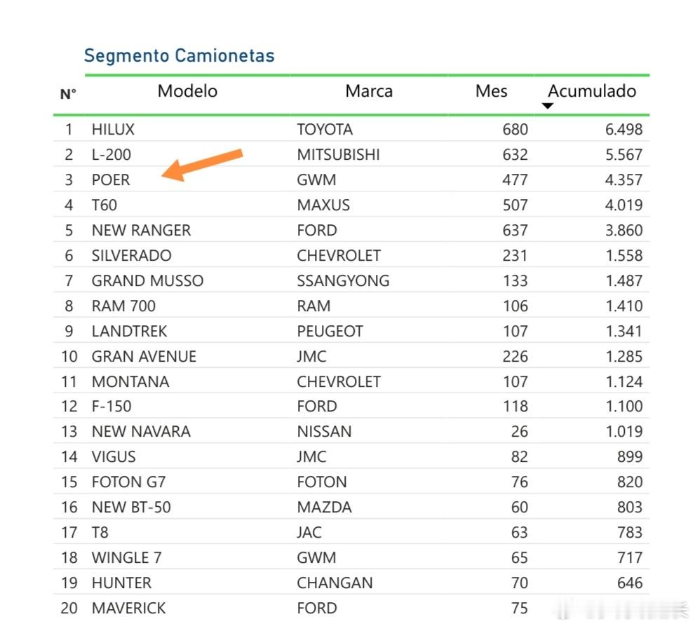Click the Acumulado column header
This screenshot has height=626, width=695.
(592, 91)
